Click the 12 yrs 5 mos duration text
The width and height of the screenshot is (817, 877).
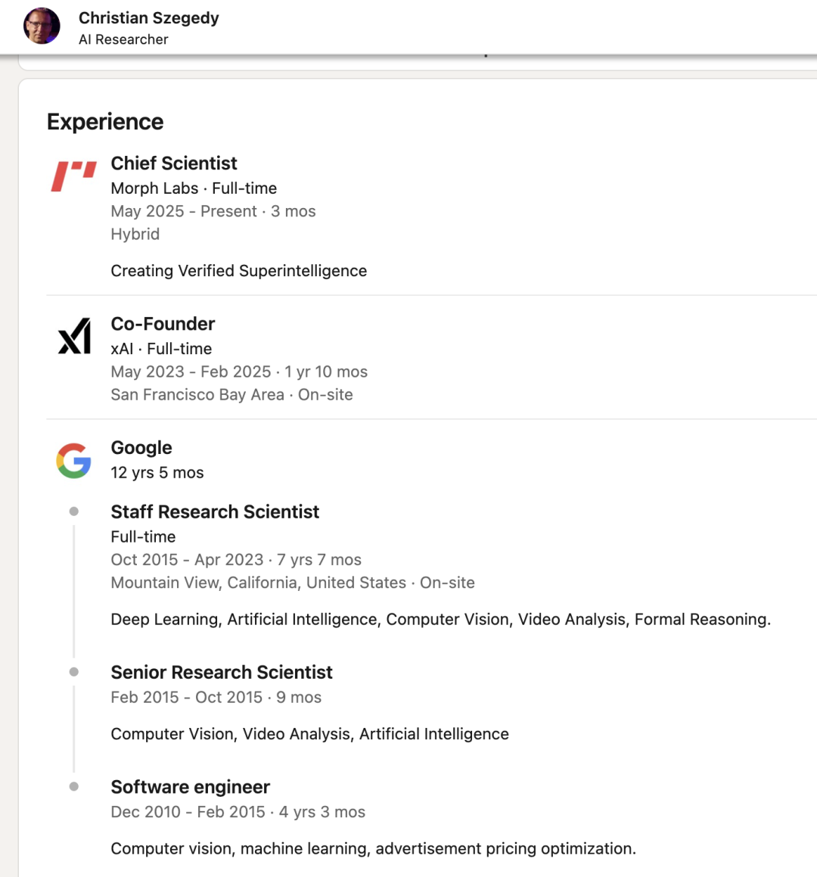click(157, 473)
